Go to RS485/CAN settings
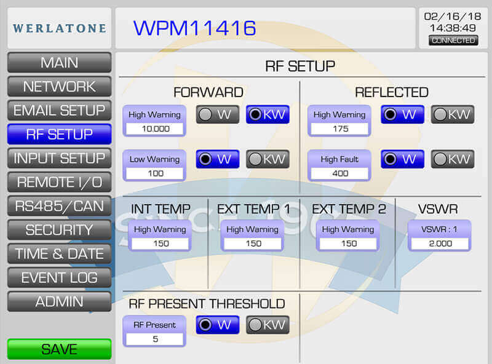This screenshot has width=492, height=364. (x=59, y=206)
